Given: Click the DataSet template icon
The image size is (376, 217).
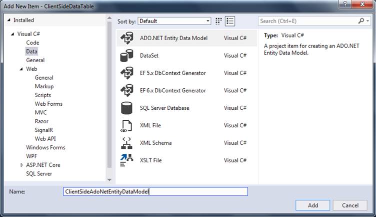Looking at the screenshot, I should coord(126,56).
